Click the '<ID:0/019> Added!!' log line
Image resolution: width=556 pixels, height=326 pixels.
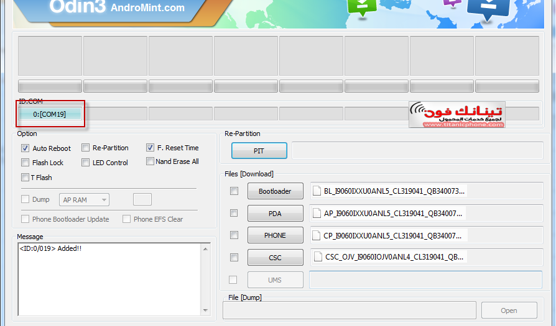(x=51, y=248)
